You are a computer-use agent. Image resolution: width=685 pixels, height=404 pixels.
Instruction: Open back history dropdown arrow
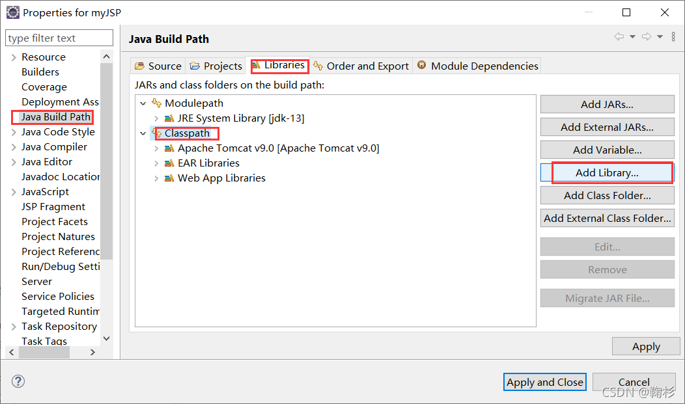click(x=632, y=36)
